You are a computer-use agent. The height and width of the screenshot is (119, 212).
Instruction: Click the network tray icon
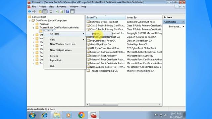(x=161, y=115)
